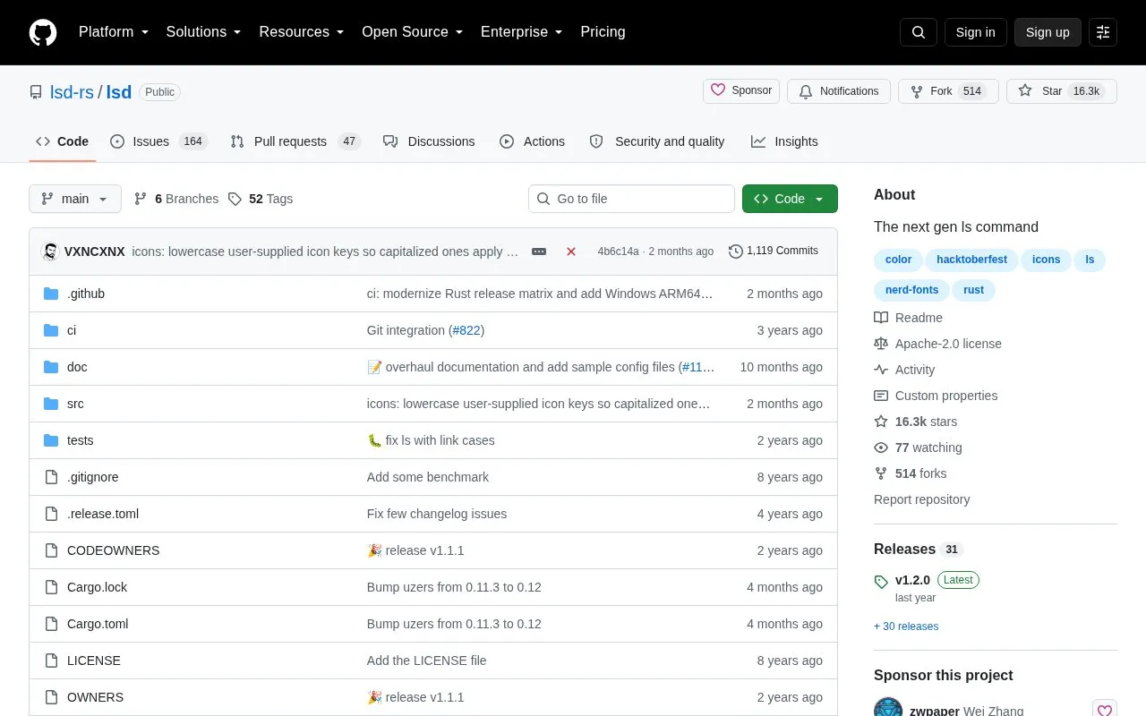Open the Discussions tab
Image resolution: width=1146 pixels, height=716 pixels.
[x=429, y=141]
